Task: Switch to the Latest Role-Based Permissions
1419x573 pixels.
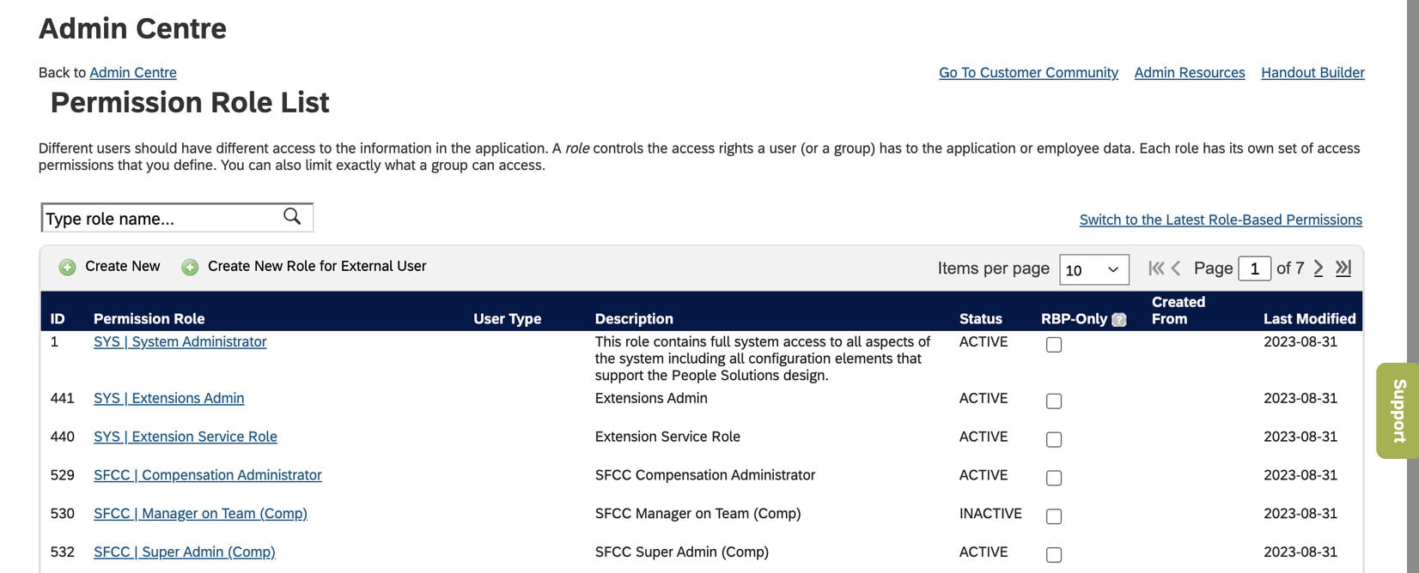Action: pyautogui.click(x=1221, y=219)
